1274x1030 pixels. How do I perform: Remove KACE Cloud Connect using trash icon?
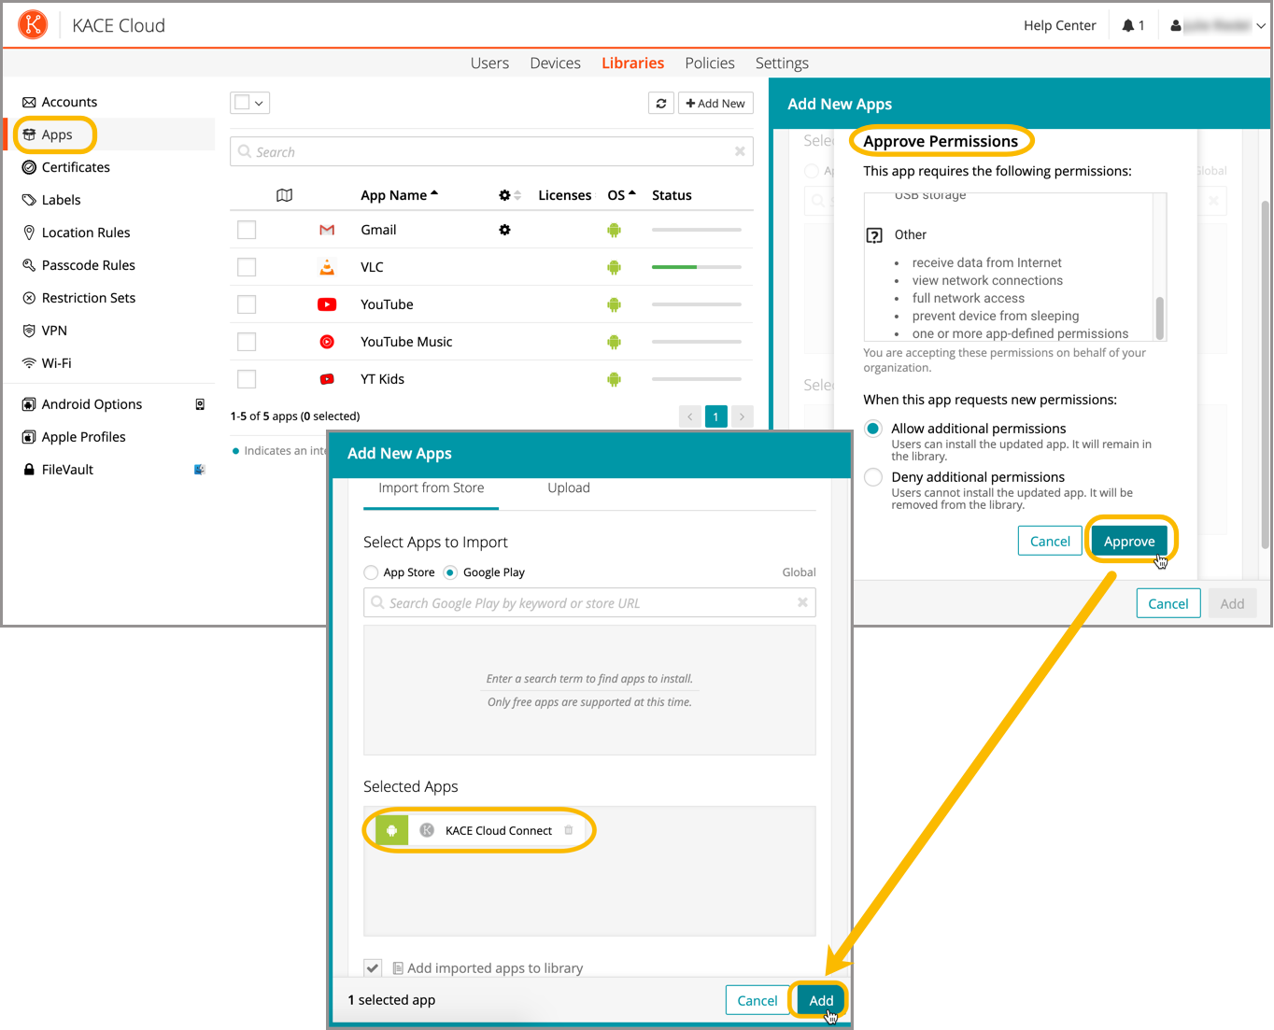[x=569, y=830]
